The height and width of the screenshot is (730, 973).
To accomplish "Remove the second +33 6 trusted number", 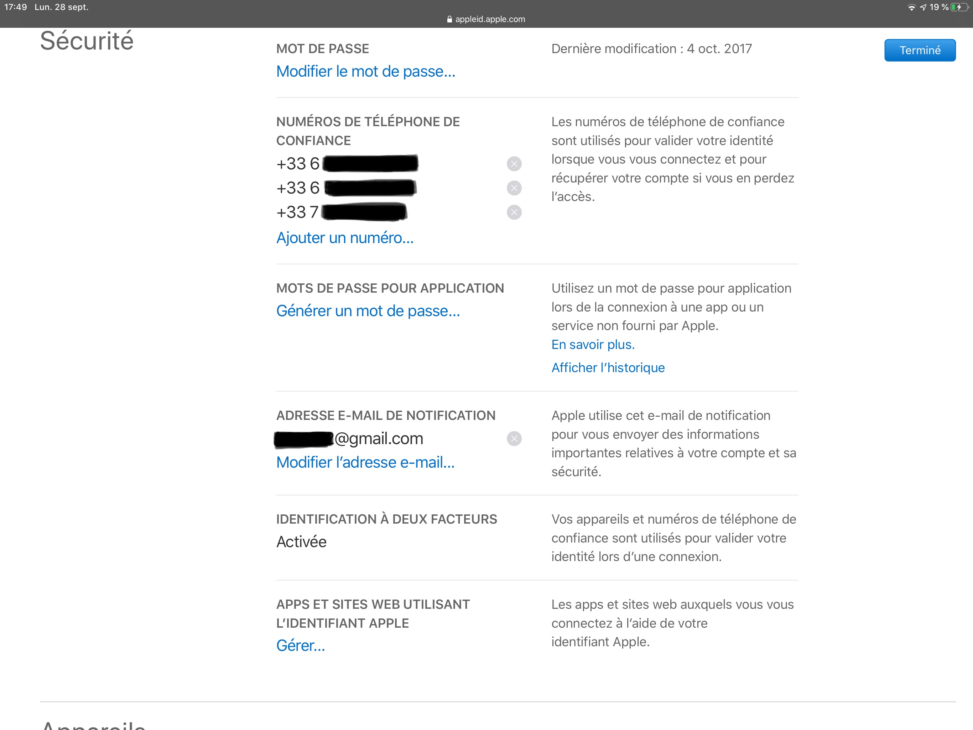I will coord(514,188).
